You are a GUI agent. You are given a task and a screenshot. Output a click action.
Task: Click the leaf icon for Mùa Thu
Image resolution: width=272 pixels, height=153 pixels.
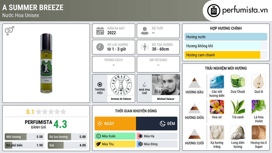coord(99,144)
